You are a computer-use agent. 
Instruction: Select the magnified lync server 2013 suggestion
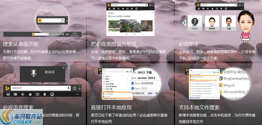pyautogui.click(x=143, y=78)
